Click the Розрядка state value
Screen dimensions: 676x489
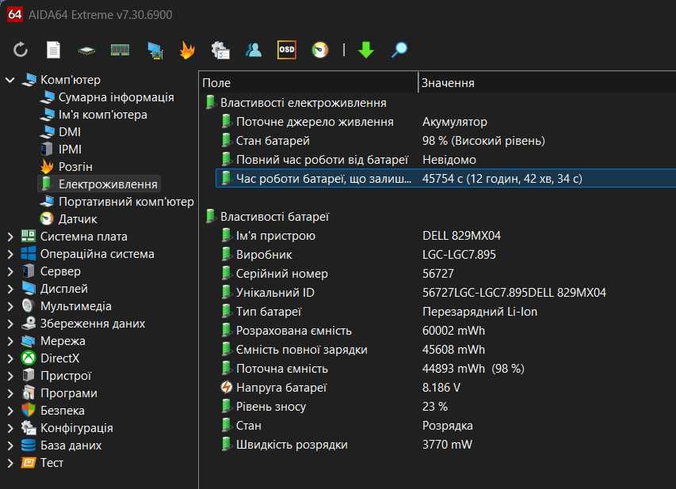447,425
